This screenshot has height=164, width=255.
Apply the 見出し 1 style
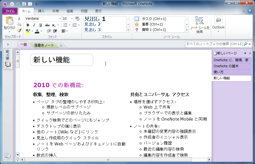click(x=95, y=19)
